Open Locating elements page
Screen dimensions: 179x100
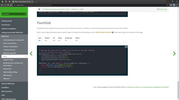(x=9, y=50)
